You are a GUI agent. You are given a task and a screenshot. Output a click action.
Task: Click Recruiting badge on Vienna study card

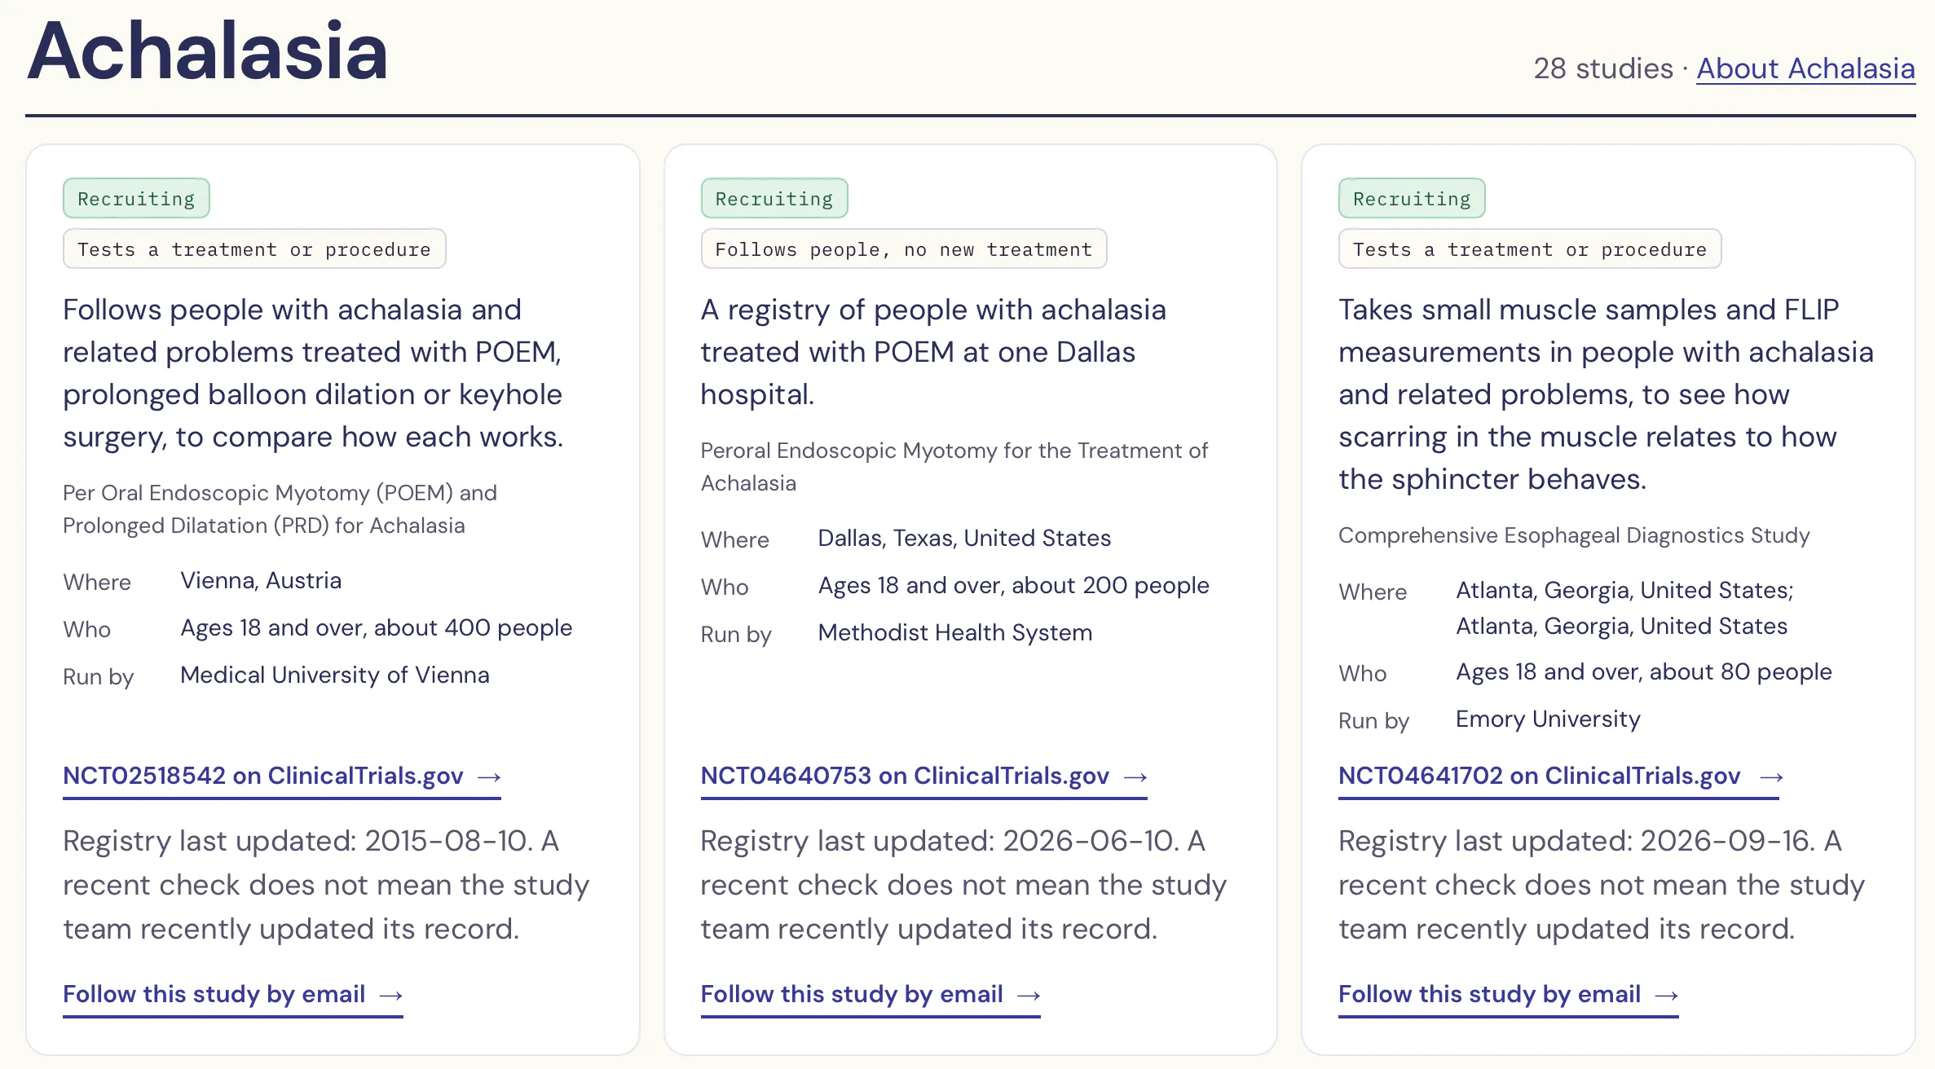[x=136, y=198]
